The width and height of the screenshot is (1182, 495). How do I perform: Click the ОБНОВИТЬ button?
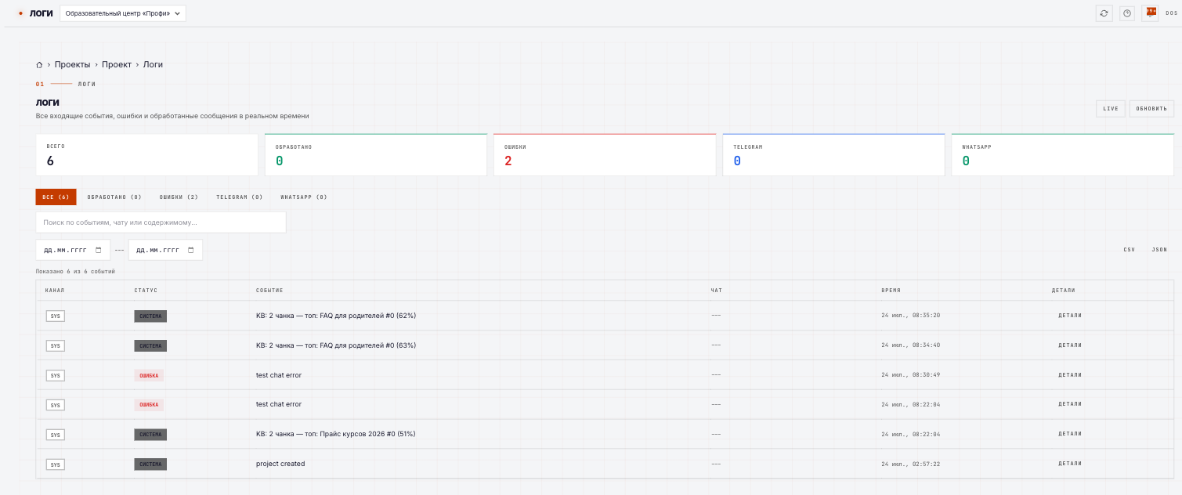(x=1151, y=109)
